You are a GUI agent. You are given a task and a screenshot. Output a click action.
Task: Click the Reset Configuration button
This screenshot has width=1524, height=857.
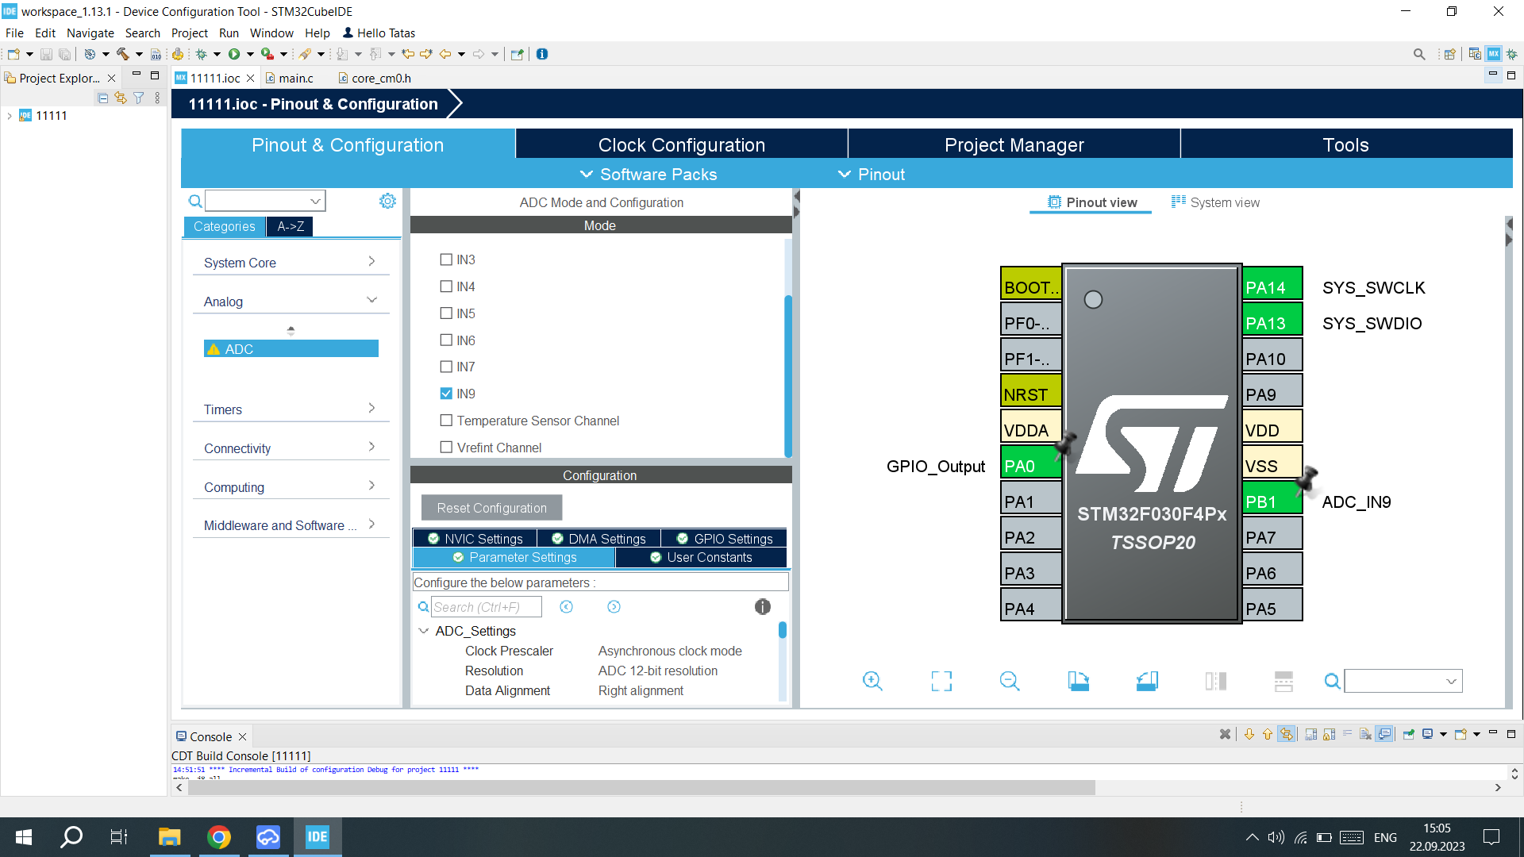491,507
